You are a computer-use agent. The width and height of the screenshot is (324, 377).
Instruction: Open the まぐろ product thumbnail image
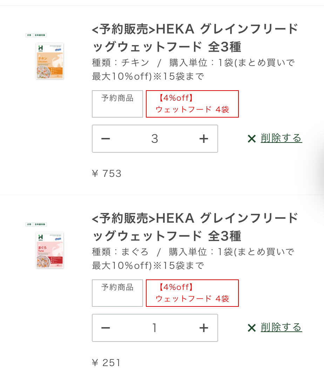49,250
